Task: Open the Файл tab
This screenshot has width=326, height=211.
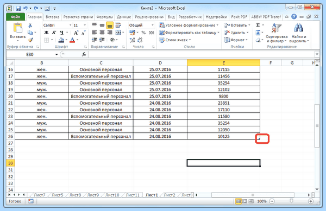Action: 16,17
